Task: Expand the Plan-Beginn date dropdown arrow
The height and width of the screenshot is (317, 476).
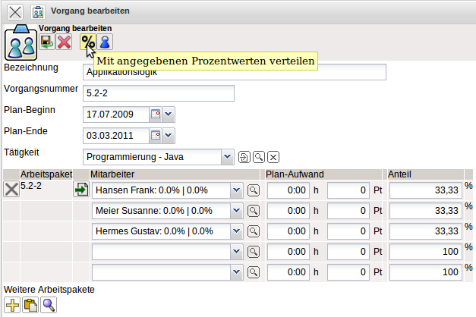Action: pyautogui.click(x=169, y=115)
